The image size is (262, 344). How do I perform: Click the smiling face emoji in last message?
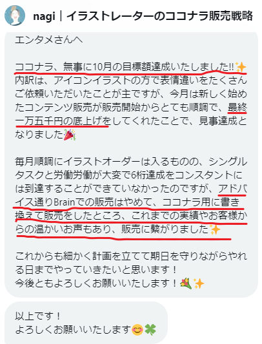pos(137,330)
